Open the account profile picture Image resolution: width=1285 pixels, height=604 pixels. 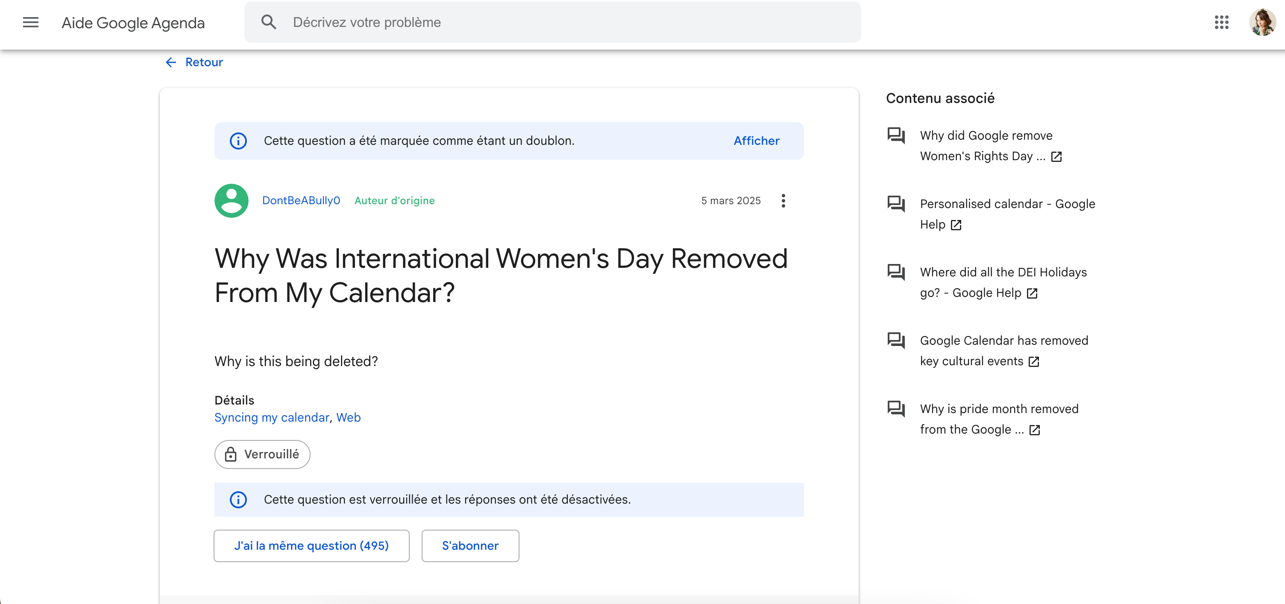[1262, 23]
